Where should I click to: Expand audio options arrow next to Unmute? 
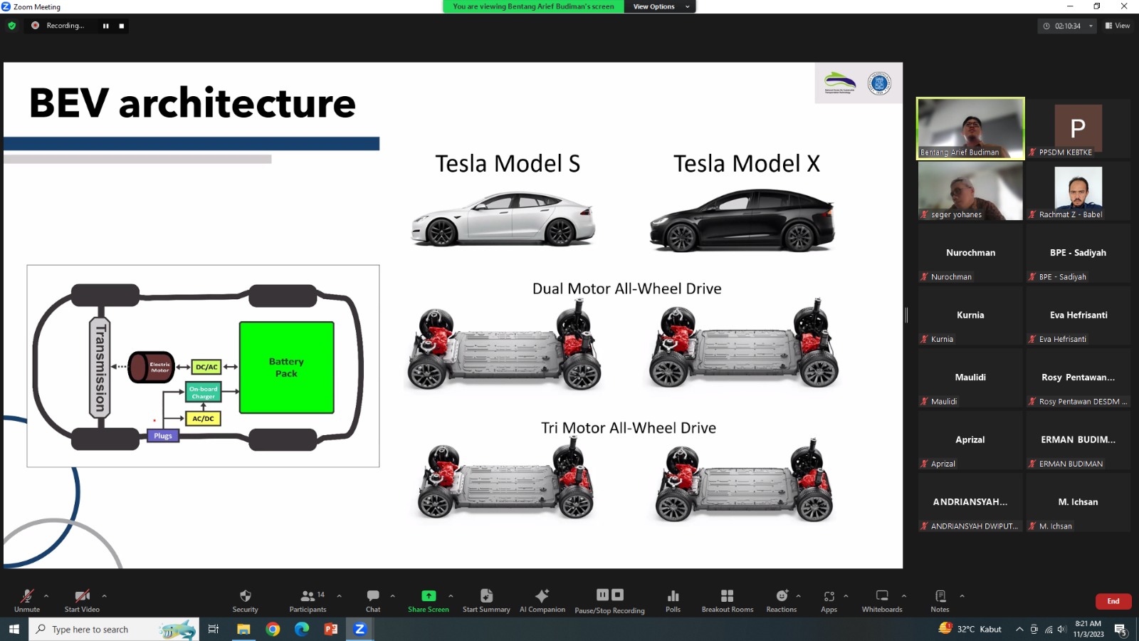point(46,595)
